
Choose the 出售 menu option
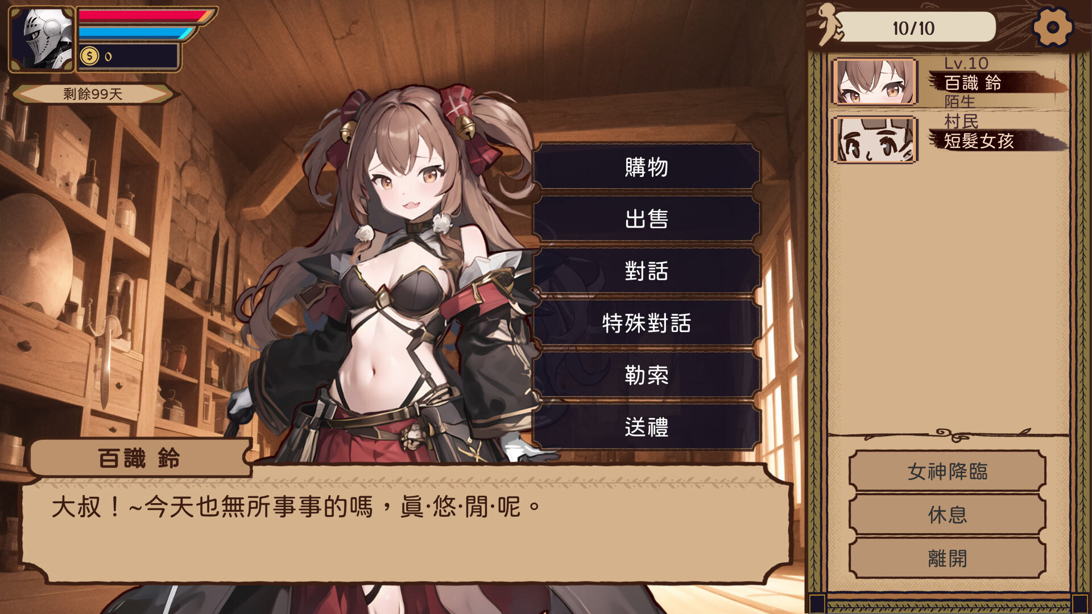click(x=647, y=219)
